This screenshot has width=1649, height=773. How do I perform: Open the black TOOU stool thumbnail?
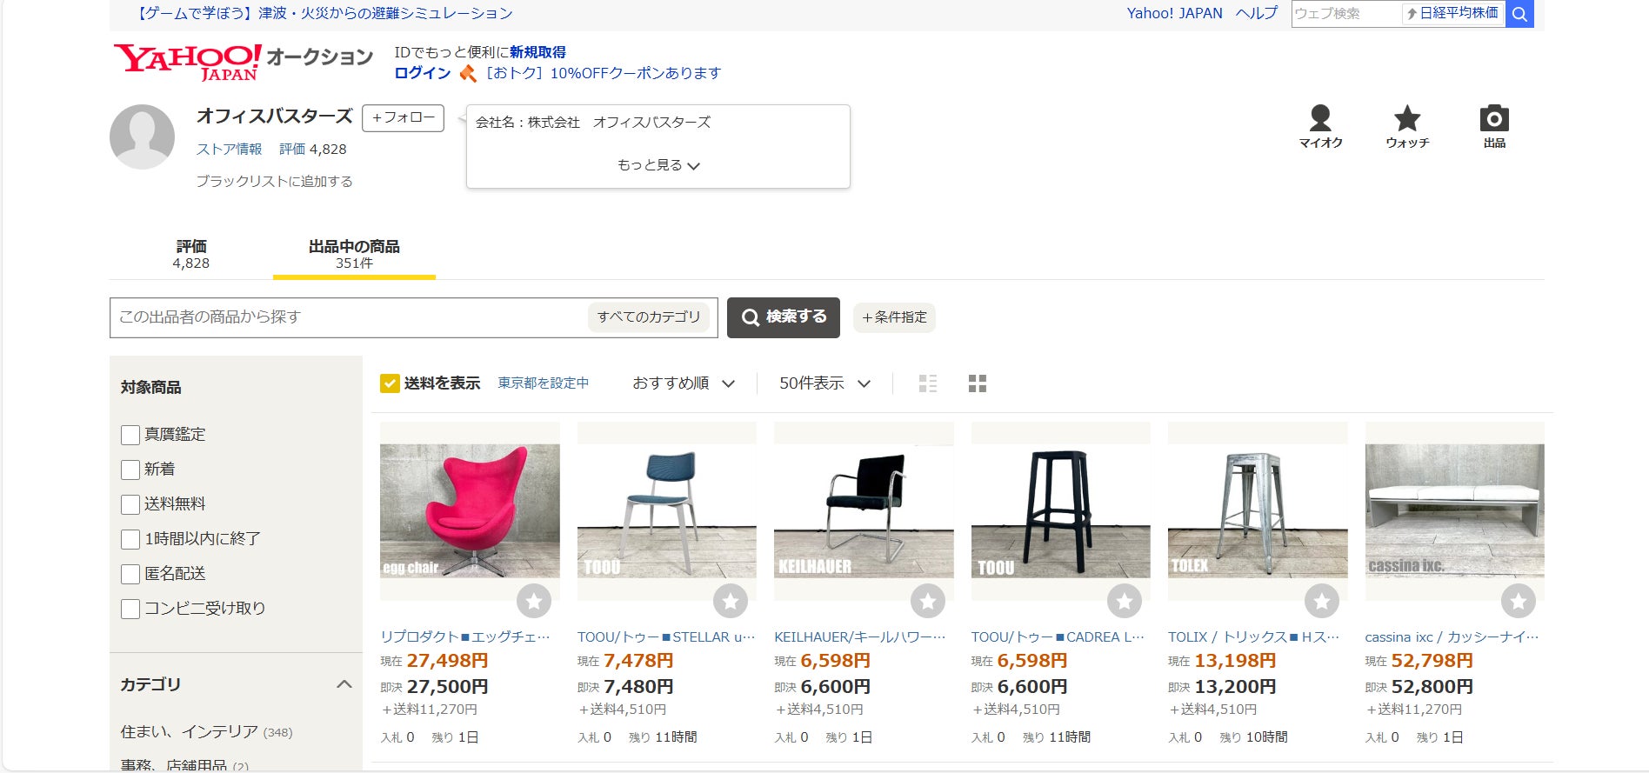1061,511
